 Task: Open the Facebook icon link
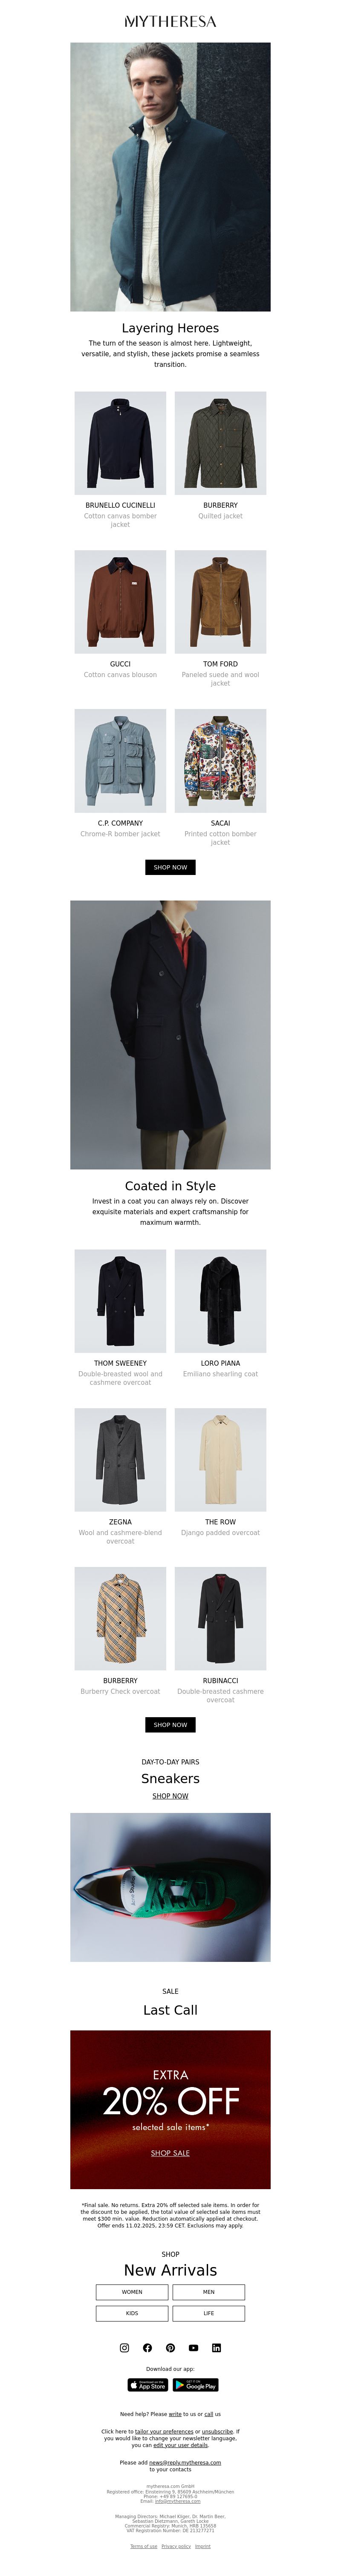[147, 2347]
